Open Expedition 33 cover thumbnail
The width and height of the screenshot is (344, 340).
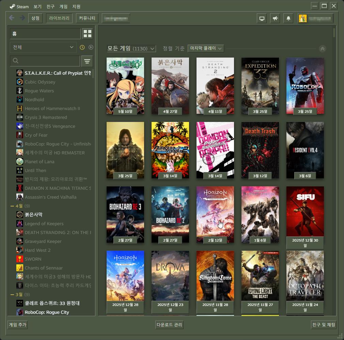pyautogui.click(x=260, y=86)
